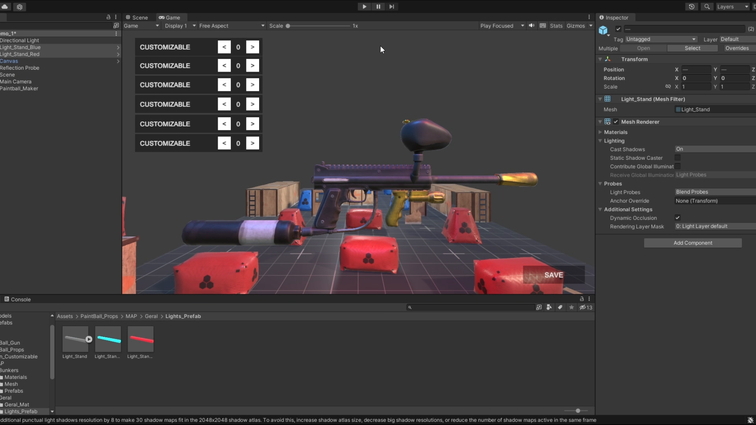Click the Project search in window icon
The image size is (756, 425).
tap(539, 307)
